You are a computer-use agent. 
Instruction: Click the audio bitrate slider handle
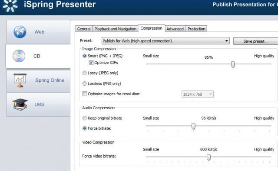[193, 127]
